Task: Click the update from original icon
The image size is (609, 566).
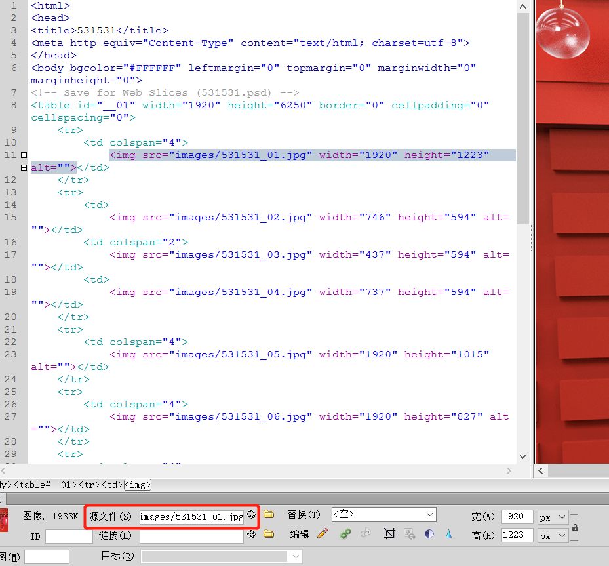Action: click(365, 533)
